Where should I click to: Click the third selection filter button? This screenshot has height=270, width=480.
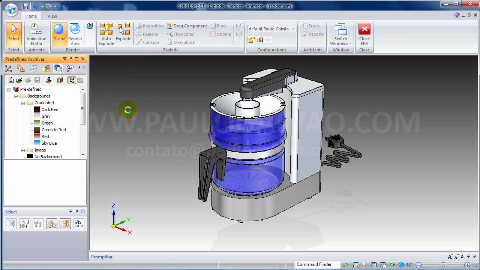pos(38,224)
